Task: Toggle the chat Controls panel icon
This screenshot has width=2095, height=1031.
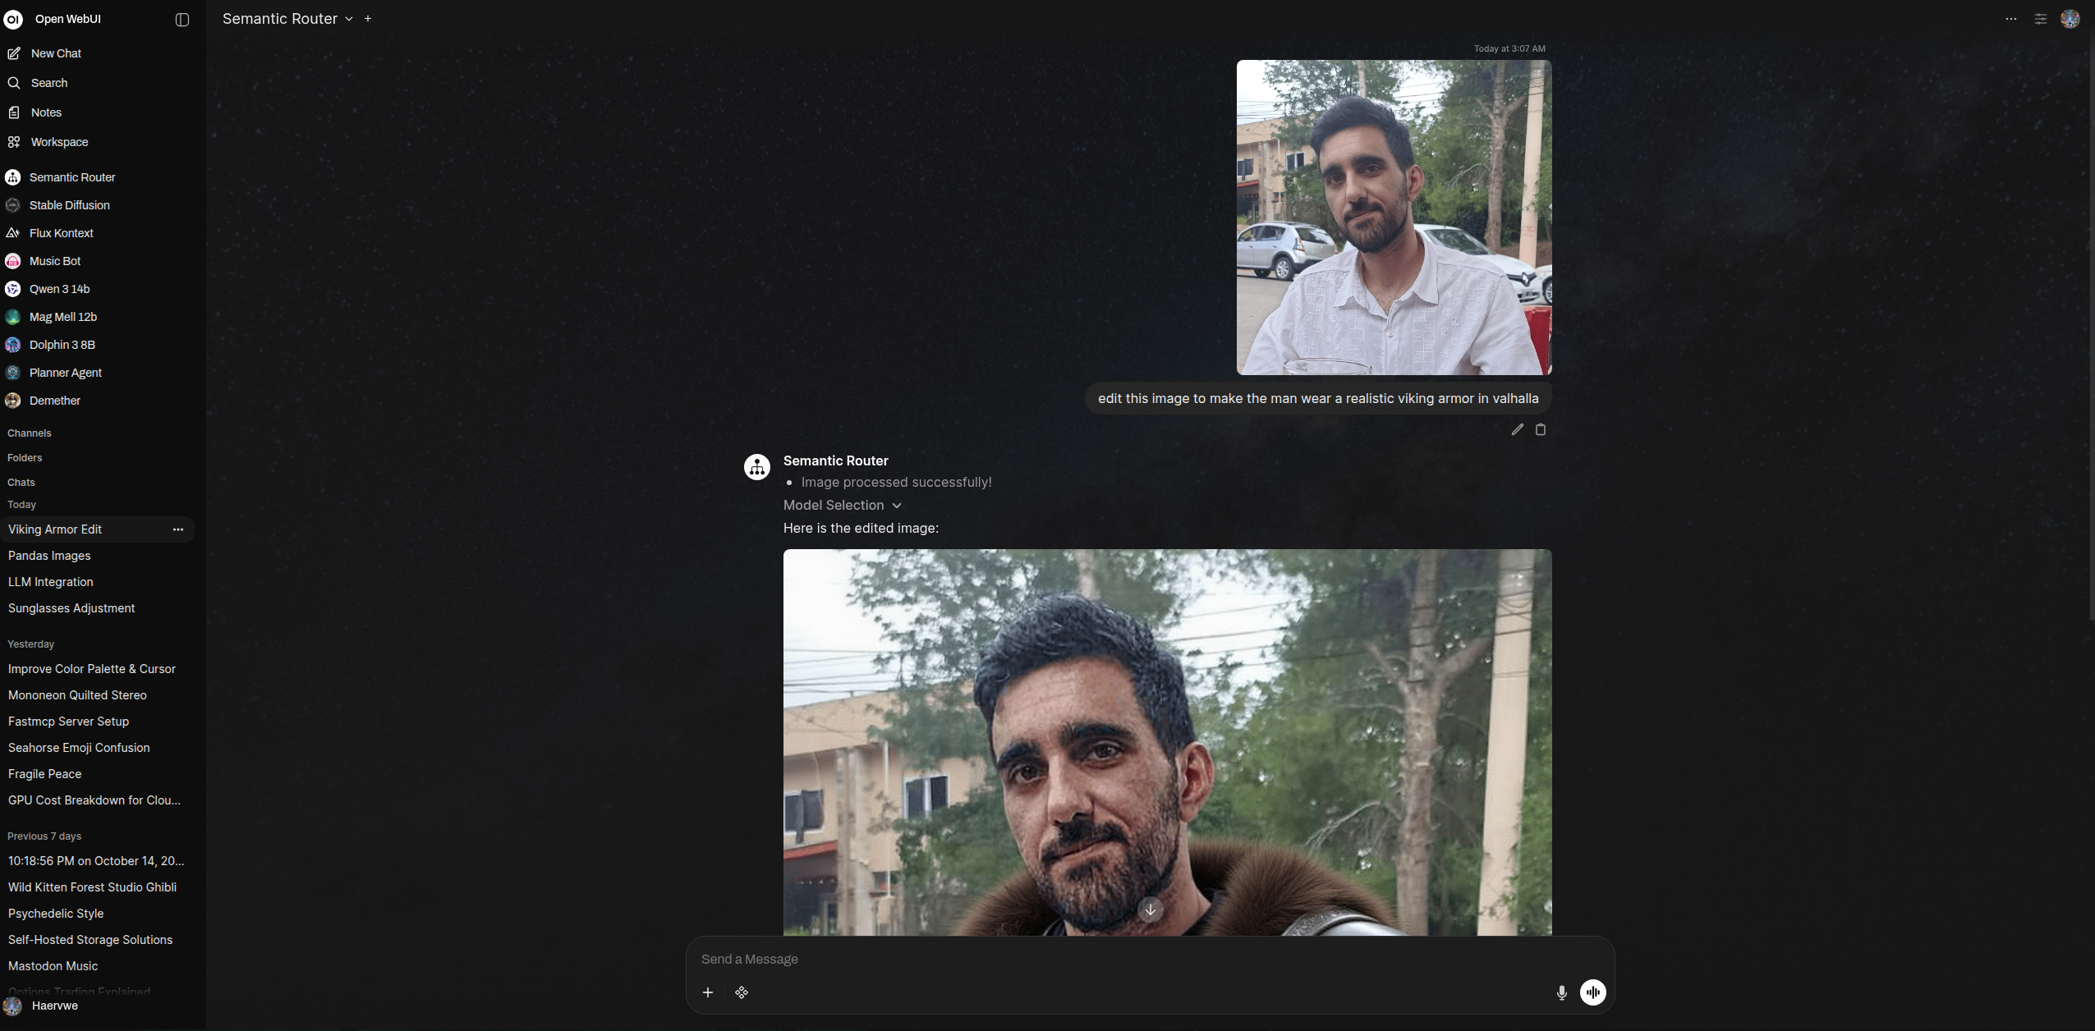Action: coord(2040,19)
